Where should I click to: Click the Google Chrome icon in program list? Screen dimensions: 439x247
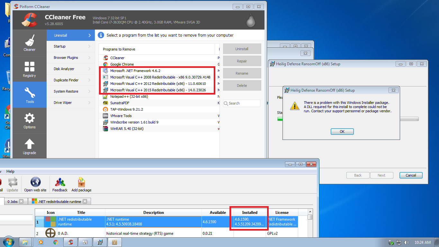tap(105, 64)
